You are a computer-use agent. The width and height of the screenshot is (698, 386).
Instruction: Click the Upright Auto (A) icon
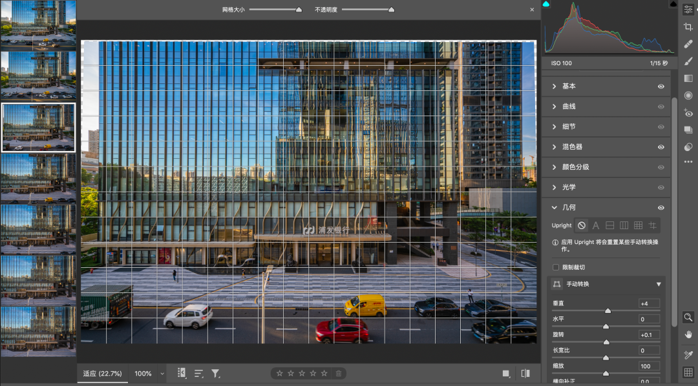point(596,225)
